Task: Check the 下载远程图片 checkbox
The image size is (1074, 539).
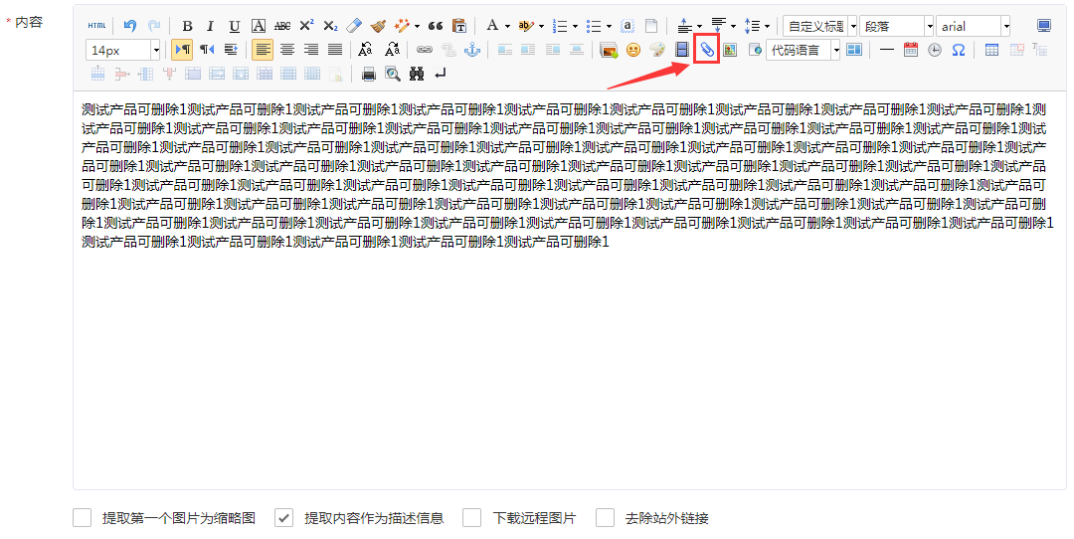Action: pos(472,518)
